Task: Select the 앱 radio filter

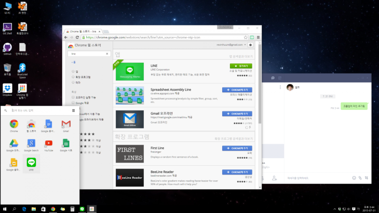Action: [73, 71]
